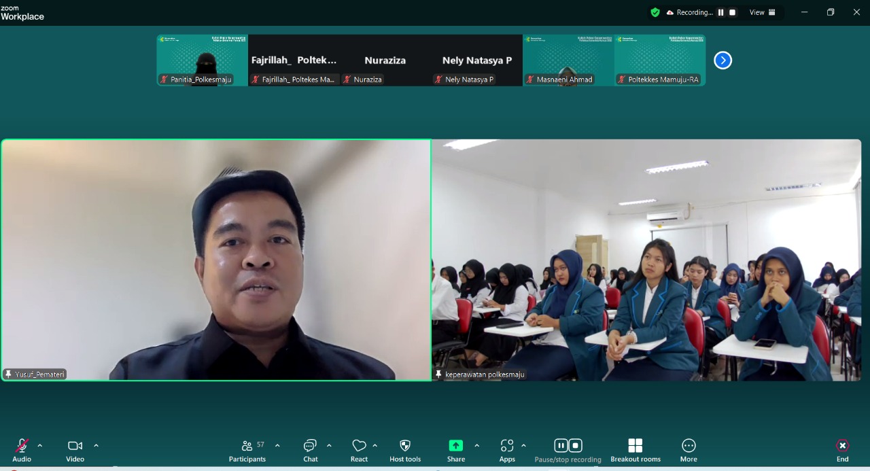Expand the share options arrow beside Share
Screen dimensions: 870x471
click(x=476, y=446)
